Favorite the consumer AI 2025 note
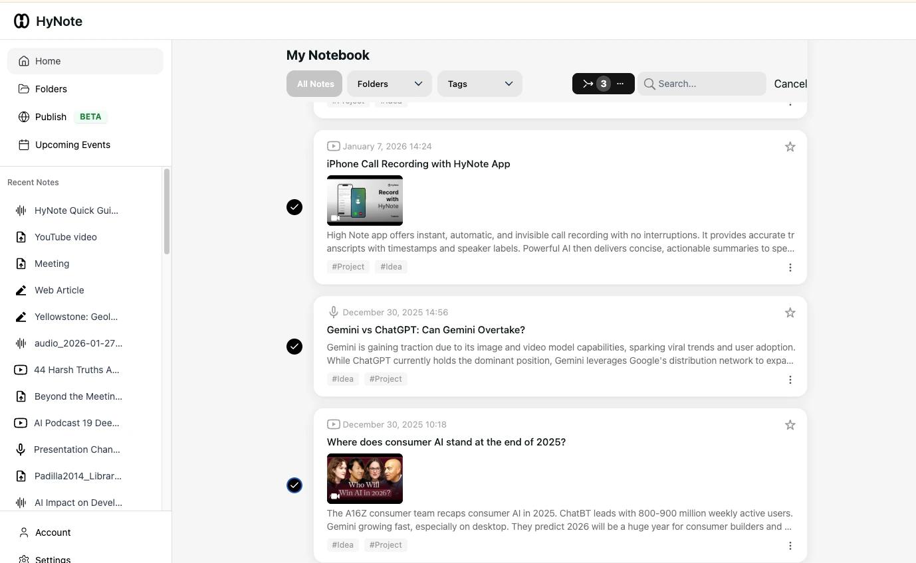Image resolution: width=916 pixels, height=563 pixels. click(x=790, y=425)
